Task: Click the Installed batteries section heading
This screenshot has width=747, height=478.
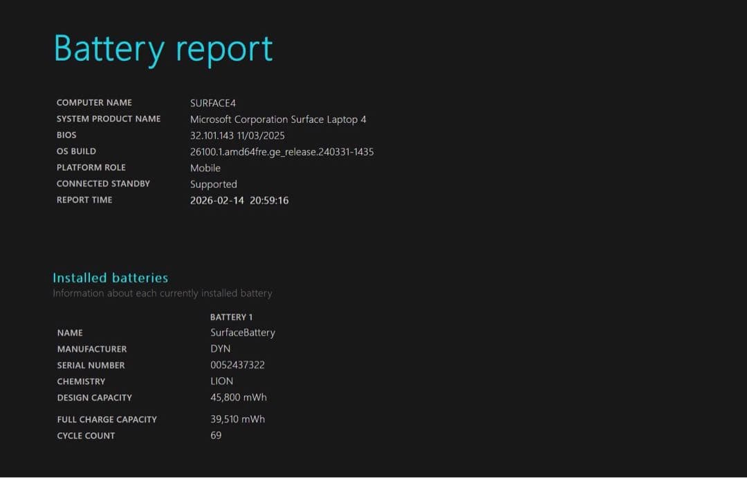Action: (111, 278)
